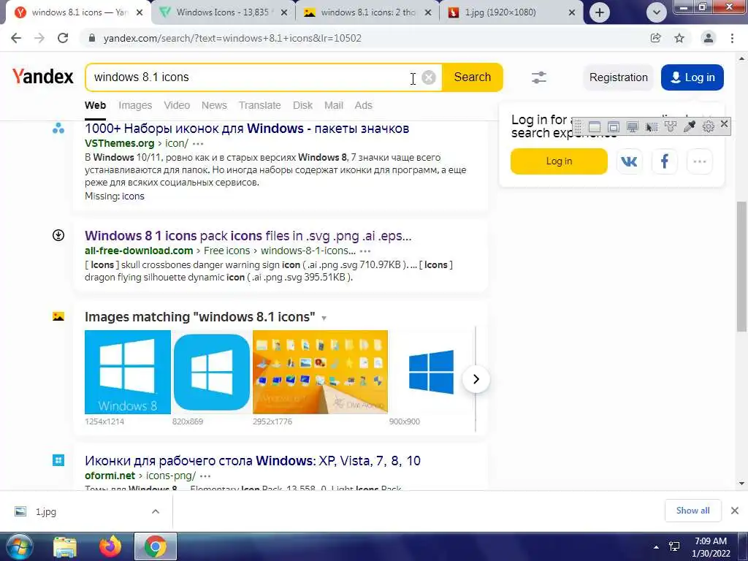Open the tab search dropdown arrow
The width and height of the screenshot is (748, 561).
pyautogui.click(x=657, y=12)
